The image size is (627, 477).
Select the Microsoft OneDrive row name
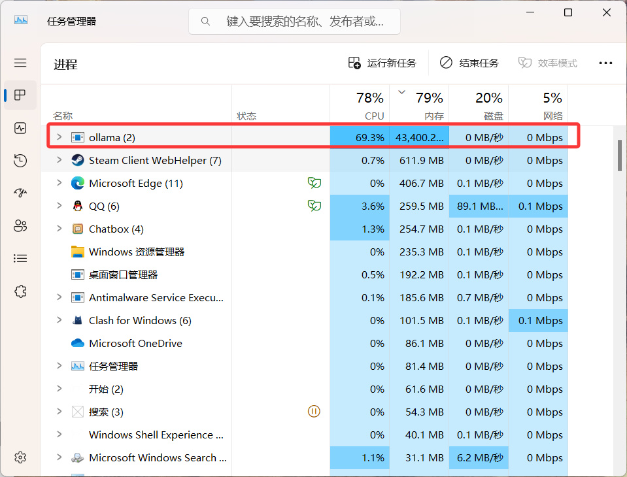pyautogui.click(x=135, y=343)
